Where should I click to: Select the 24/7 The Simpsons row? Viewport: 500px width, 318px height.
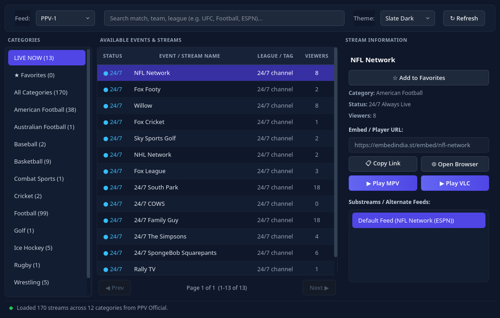[x=215, y=236]
